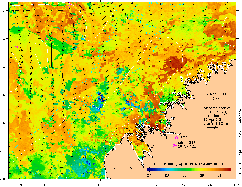242x187 pixels.
Task: Click the date text '26-Apr-2009'
Action: [x=215, y=94]
